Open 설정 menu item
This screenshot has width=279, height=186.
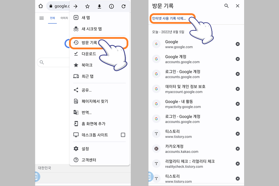coord(99,149)
